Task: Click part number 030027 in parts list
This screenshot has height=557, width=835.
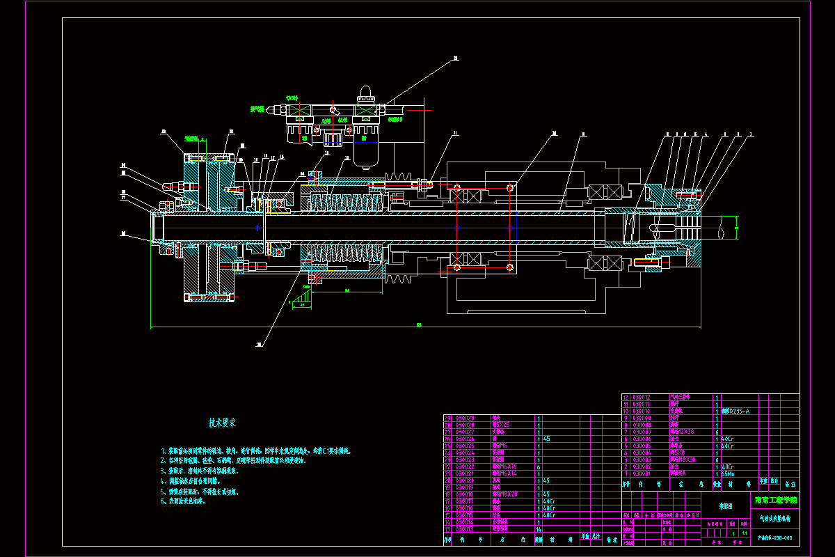Action: pos(465,432)
